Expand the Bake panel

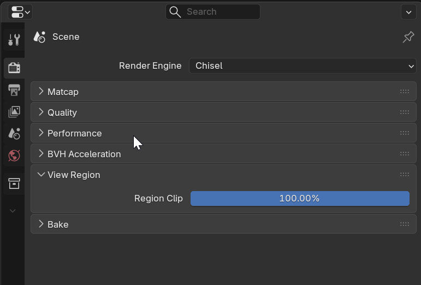(x=58, y=224)
